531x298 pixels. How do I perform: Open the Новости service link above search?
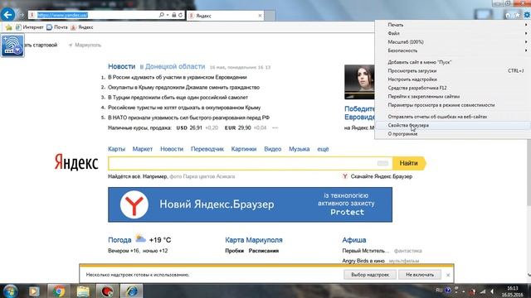[x=172, y=149]
